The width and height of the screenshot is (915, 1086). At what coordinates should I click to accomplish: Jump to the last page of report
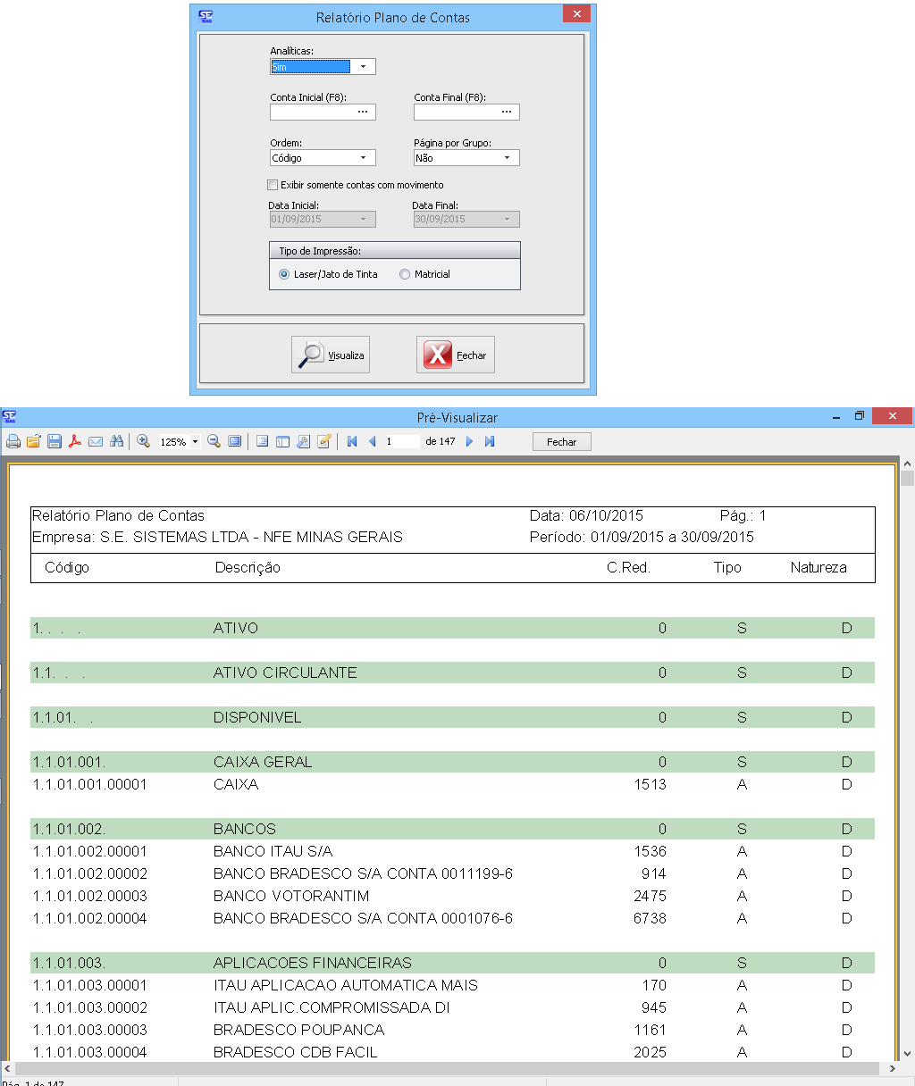click(490, 441)
